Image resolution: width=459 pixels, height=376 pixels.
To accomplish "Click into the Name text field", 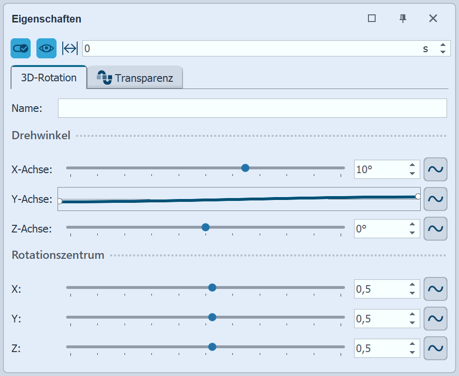I will coord(252,108).
